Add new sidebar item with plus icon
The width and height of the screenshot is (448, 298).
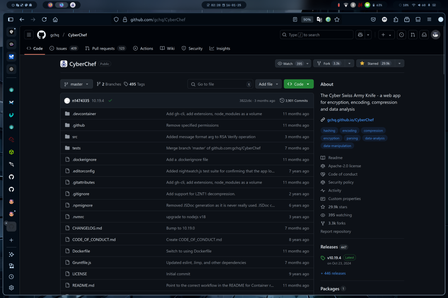click(x=12, y=240)
